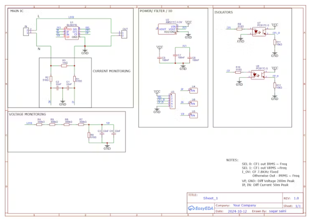Select resistor R2 in current monitoring block
The width and height of the screenshot is (309, 219).
point(50,79)
